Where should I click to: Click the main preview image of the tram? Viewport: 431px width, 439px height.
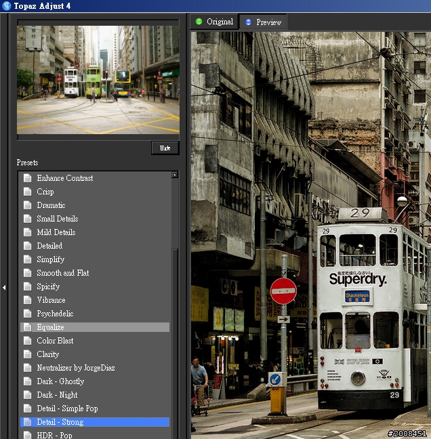[x=311, y=235]
